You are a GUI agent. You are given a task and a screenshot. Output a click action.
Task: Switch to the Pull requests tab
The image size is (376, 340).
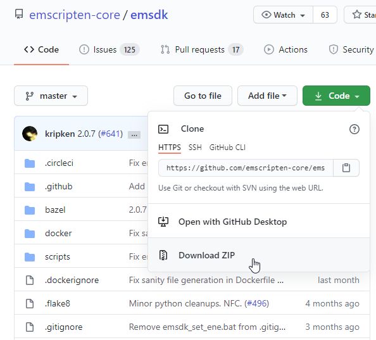tap(202, 49)
